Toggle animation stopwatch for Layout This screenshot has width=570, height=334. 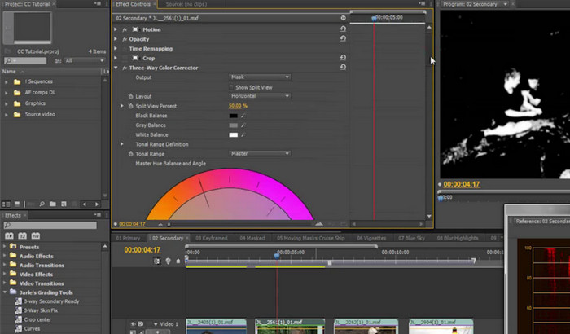[130, 96]
